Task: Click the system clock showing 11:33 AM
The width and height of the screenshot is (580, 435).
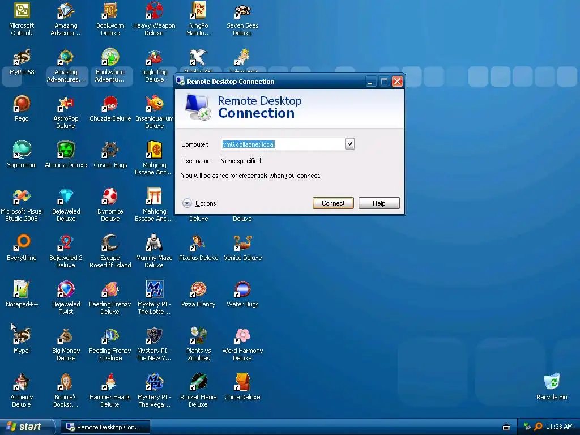Action: click(559, 427)
